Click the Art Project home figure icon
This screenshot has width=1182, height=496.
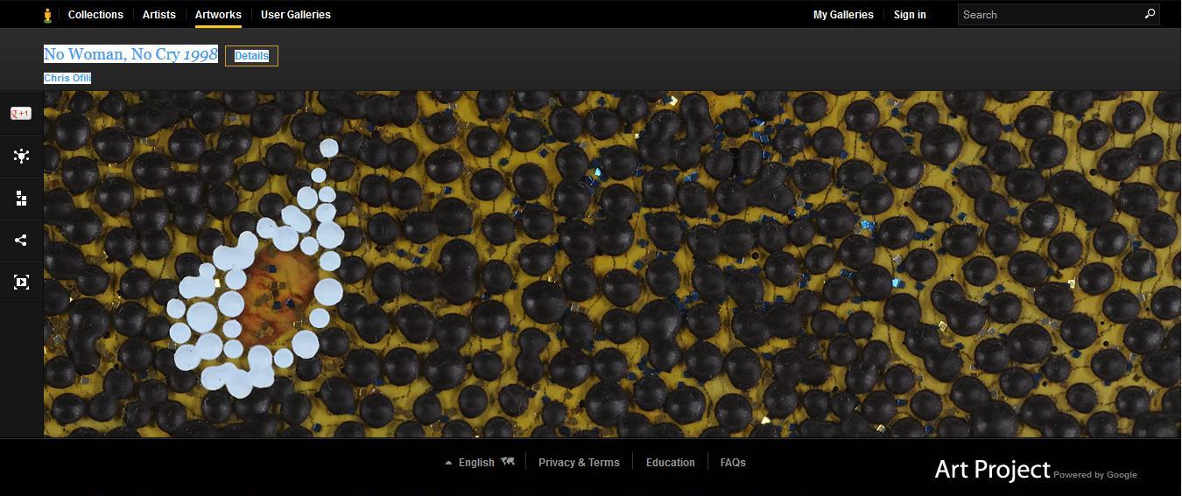47,15
